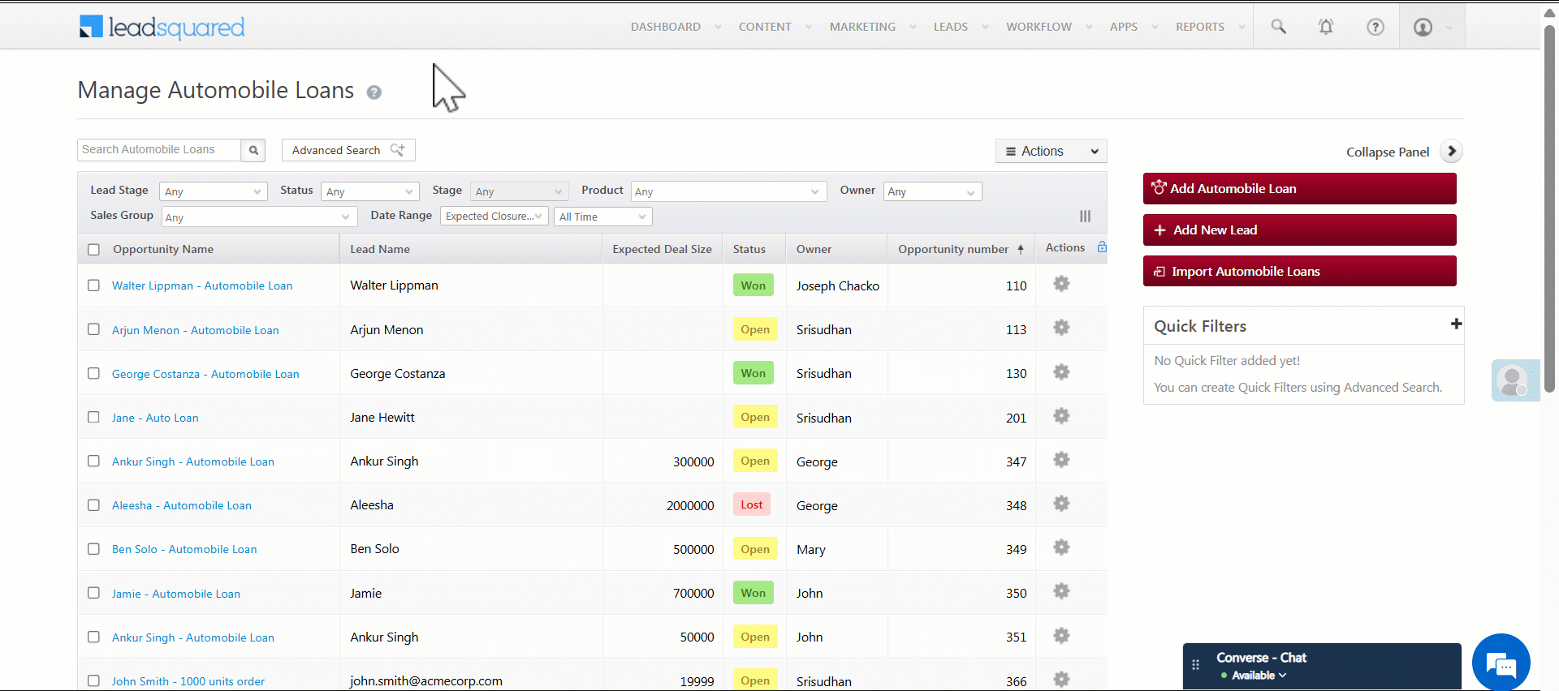Click help icon beside Manage Automobile Loans title
Viewport: 1559px width, 691px height.
(x=374, y=92)
